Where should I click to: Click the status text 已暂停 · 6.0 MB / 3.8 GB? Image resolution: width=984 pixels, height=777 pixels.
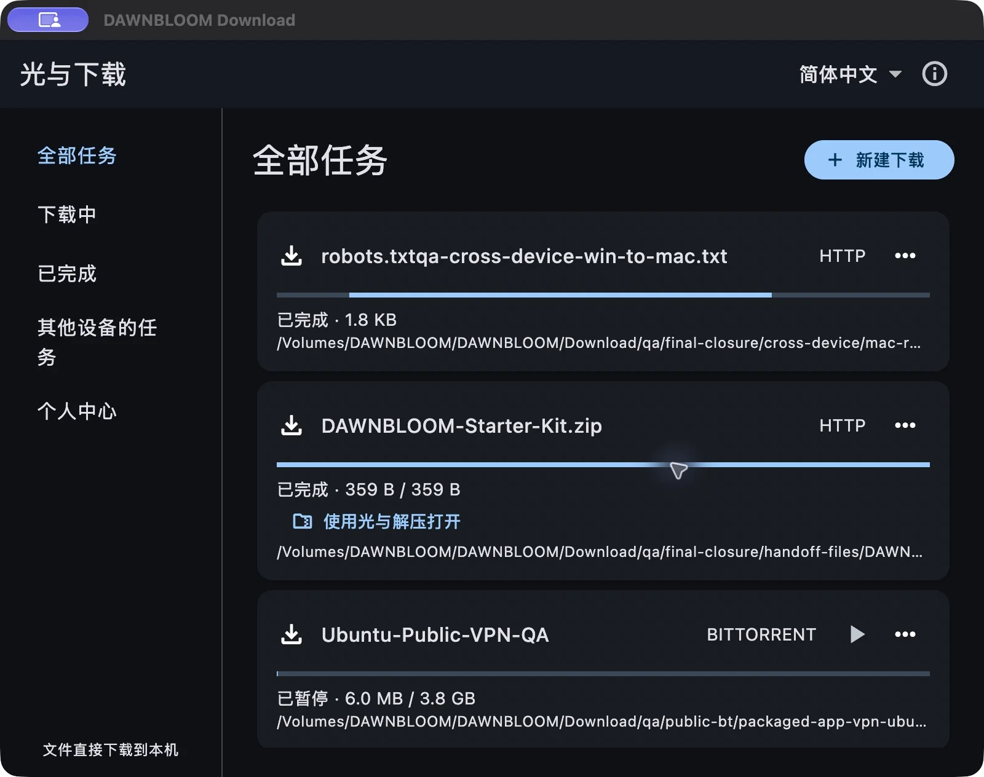click(376, 698)
